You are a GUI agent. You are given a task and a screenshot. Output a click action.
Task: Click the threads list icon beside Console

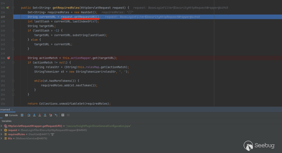22,115
